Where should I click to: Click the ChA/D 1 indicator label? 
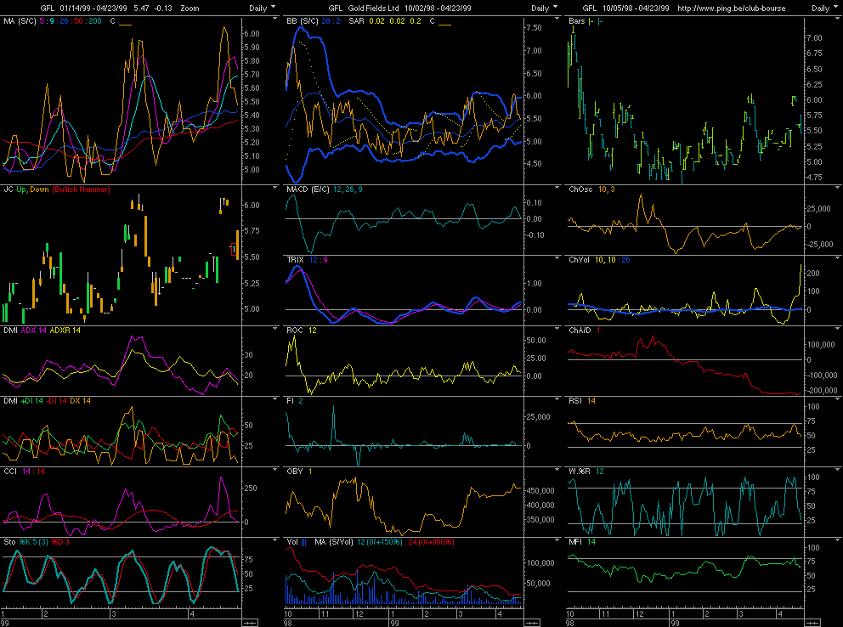click(x=585, y=330)
